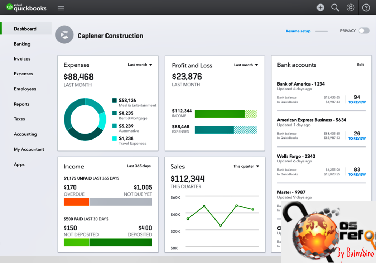376x263 pixels.
Task: Open the search magnifier icon
Action: point(335,8)
